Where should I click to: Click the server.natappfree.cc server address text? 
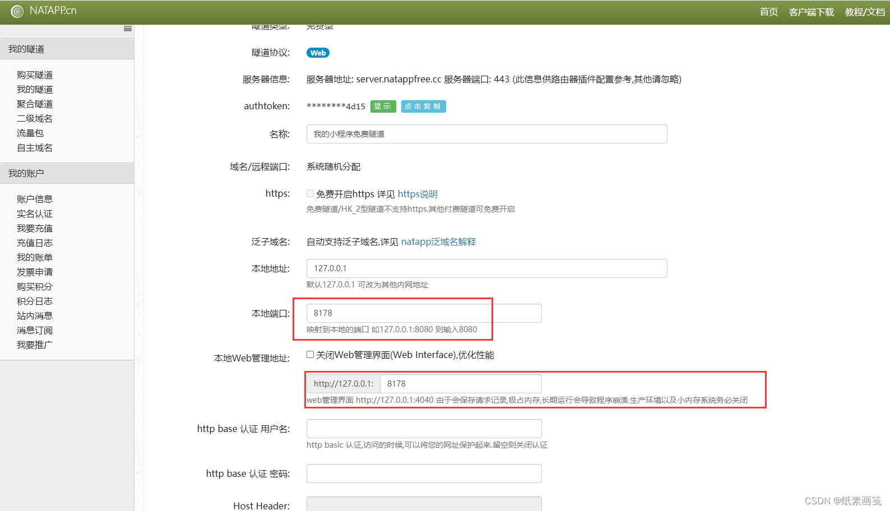398,80
